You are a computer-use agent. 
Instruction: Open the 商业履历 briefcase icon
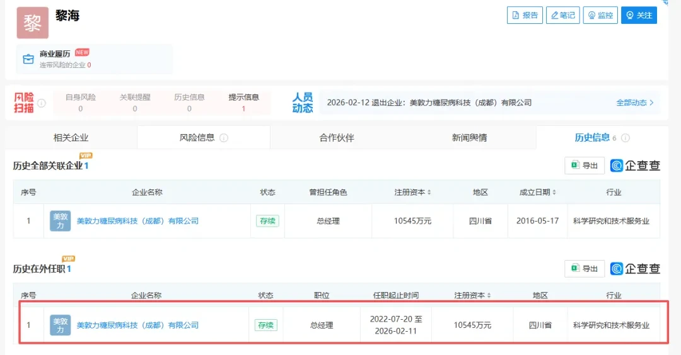28,59
